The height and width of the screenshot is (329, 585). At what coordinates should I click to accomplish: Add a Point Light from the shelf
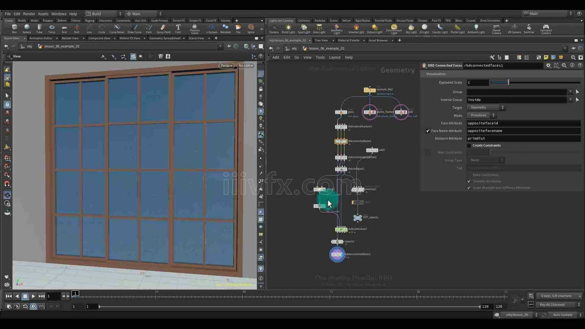[288, 29]
